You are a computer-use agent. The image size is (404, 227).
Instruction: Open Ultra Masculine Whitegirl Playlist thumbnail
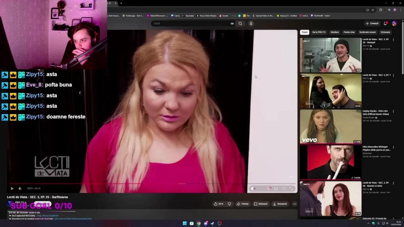(x=330, y=163)
